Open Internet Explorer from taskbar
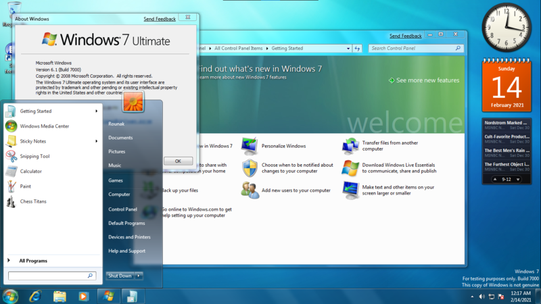 tap(36, 297)
